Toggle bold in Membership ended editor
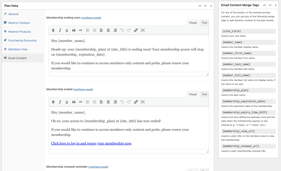 (x=53, y=102)
